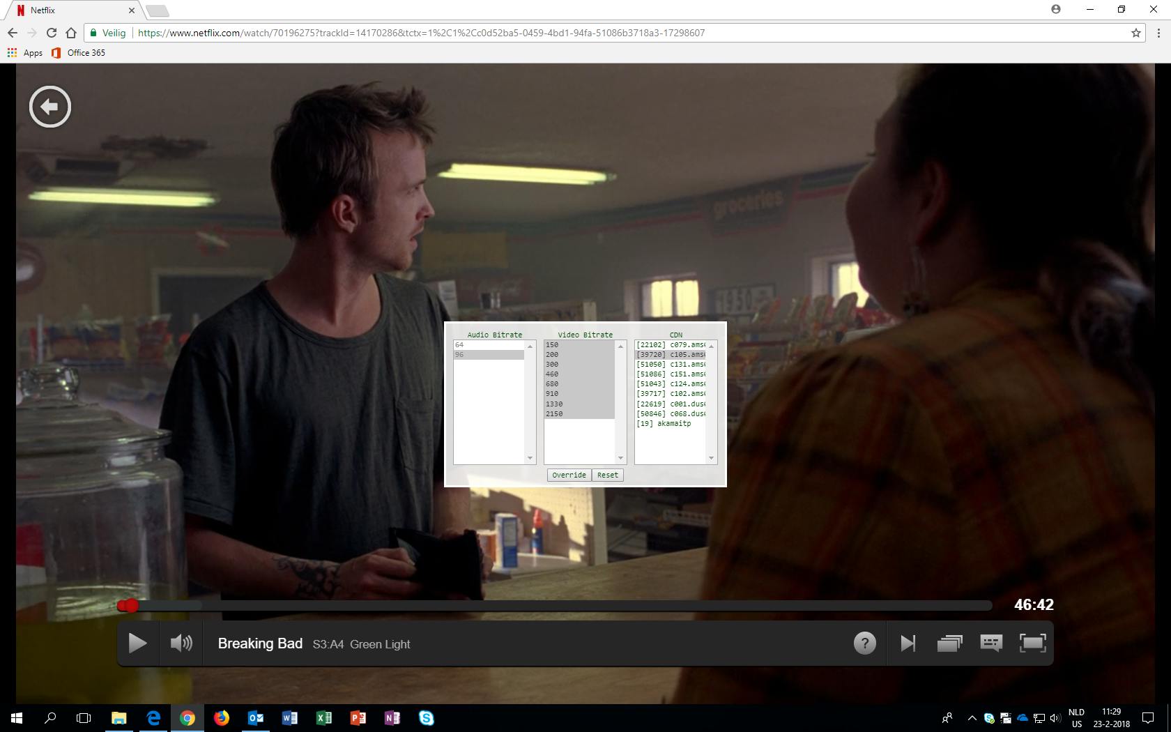Select CDN entry [39720] c105
The width and height of the screenshot is (1171, 732).
pyautogui.click(x=670, y=355)
